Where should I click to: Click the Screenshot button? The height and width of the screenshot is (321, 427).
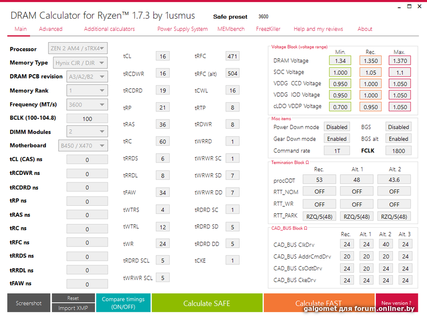pyautogui.click(x=29, y=303)
